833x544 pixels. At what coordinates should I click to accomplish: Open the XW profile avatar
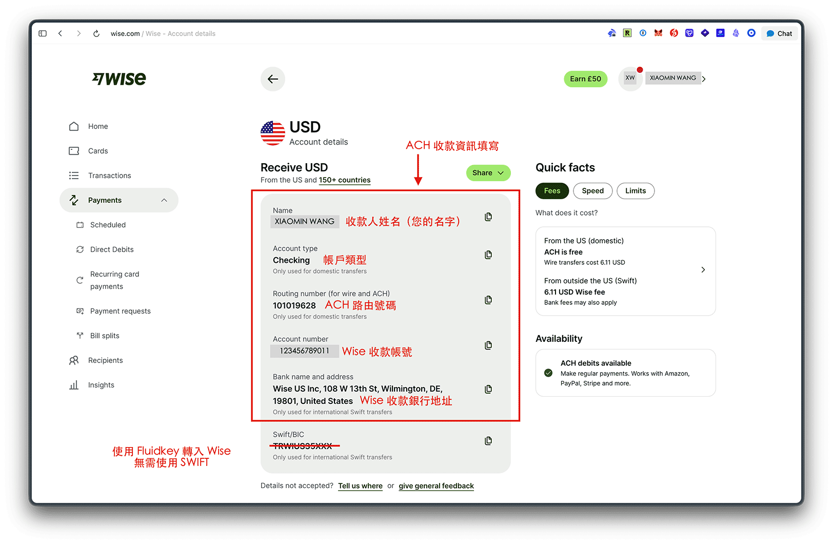(630, 78)
